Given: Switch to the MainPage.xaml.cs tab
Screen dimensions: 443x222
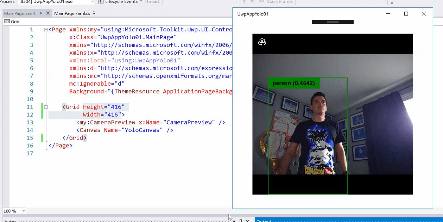Looking at the screenshot, I should pyautogui.click(x=72, y=13).
